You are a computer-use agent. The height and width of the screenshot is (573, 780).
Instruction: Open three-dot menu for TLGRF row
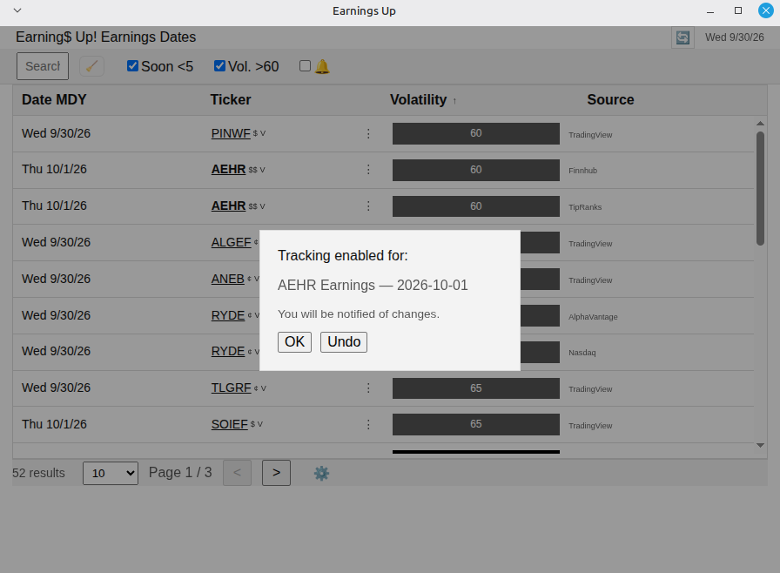[x=368, y=388]
